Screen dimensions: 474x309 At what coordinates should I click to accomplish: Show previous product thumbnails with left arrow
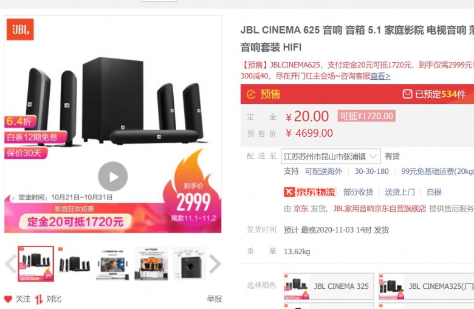coord(10,264)
